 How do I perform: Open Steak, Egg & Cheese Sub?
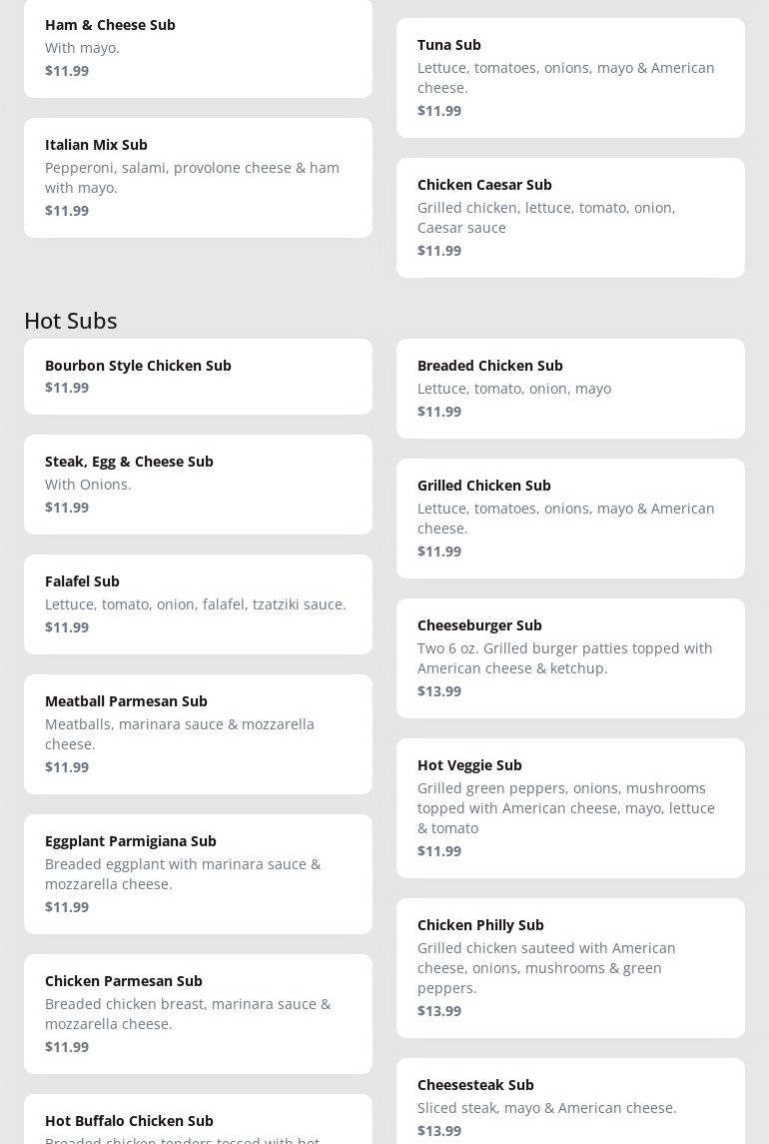pyautogui.click(x=198, y=484)
